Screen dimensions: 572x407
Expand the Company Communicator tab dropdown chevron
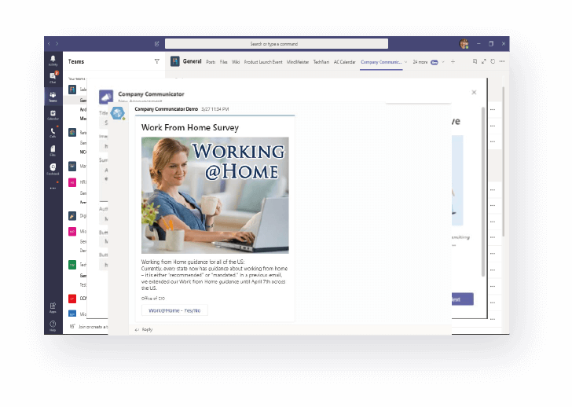tap(405, 62)
